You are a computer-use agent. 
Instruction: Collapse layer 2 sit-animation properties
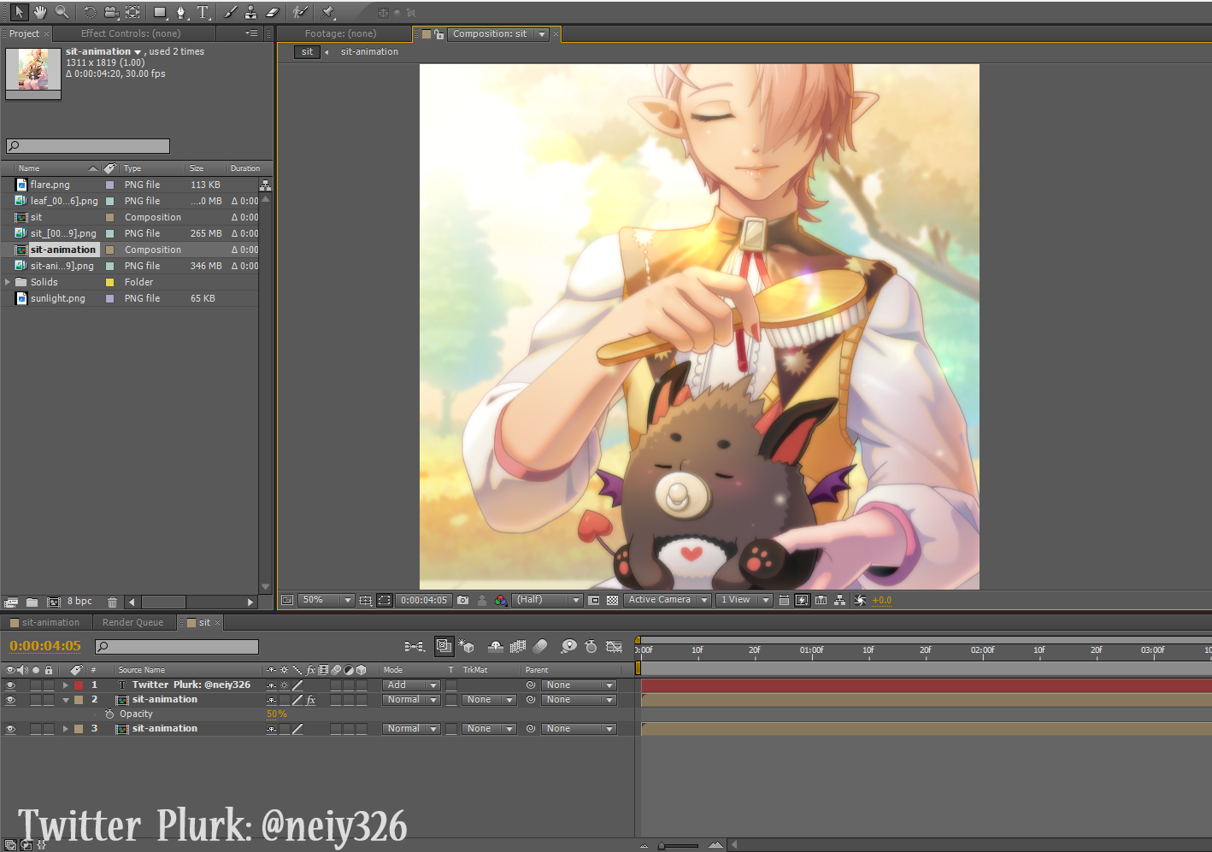coord(65,700)
